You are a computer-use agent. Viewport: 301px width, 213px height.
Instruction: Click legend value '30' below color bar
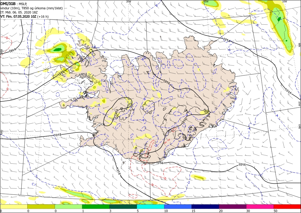pos(248,211)
